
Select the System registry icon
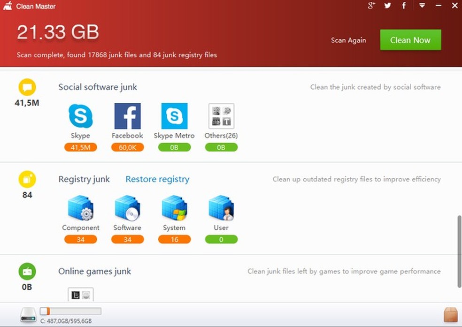pyautogui.click(x=174, y=208)
